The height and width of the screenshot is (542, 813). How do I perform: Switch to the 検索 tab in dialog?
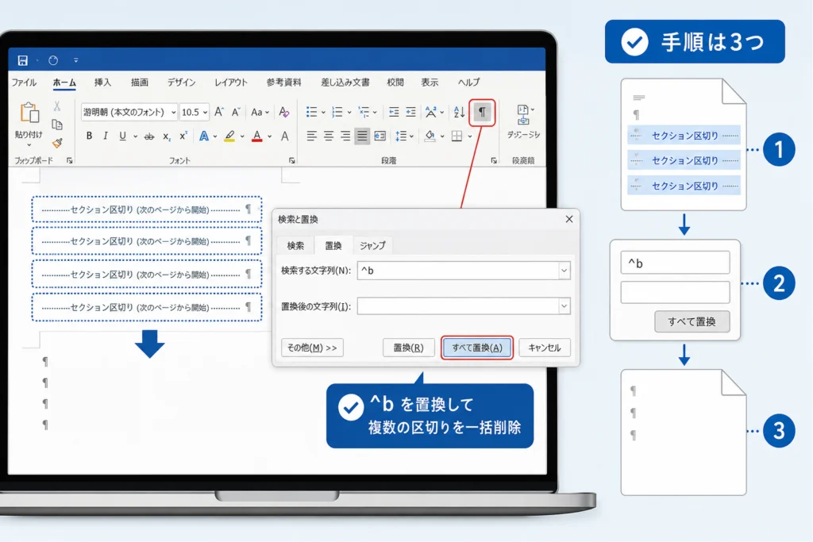point(295,246)
